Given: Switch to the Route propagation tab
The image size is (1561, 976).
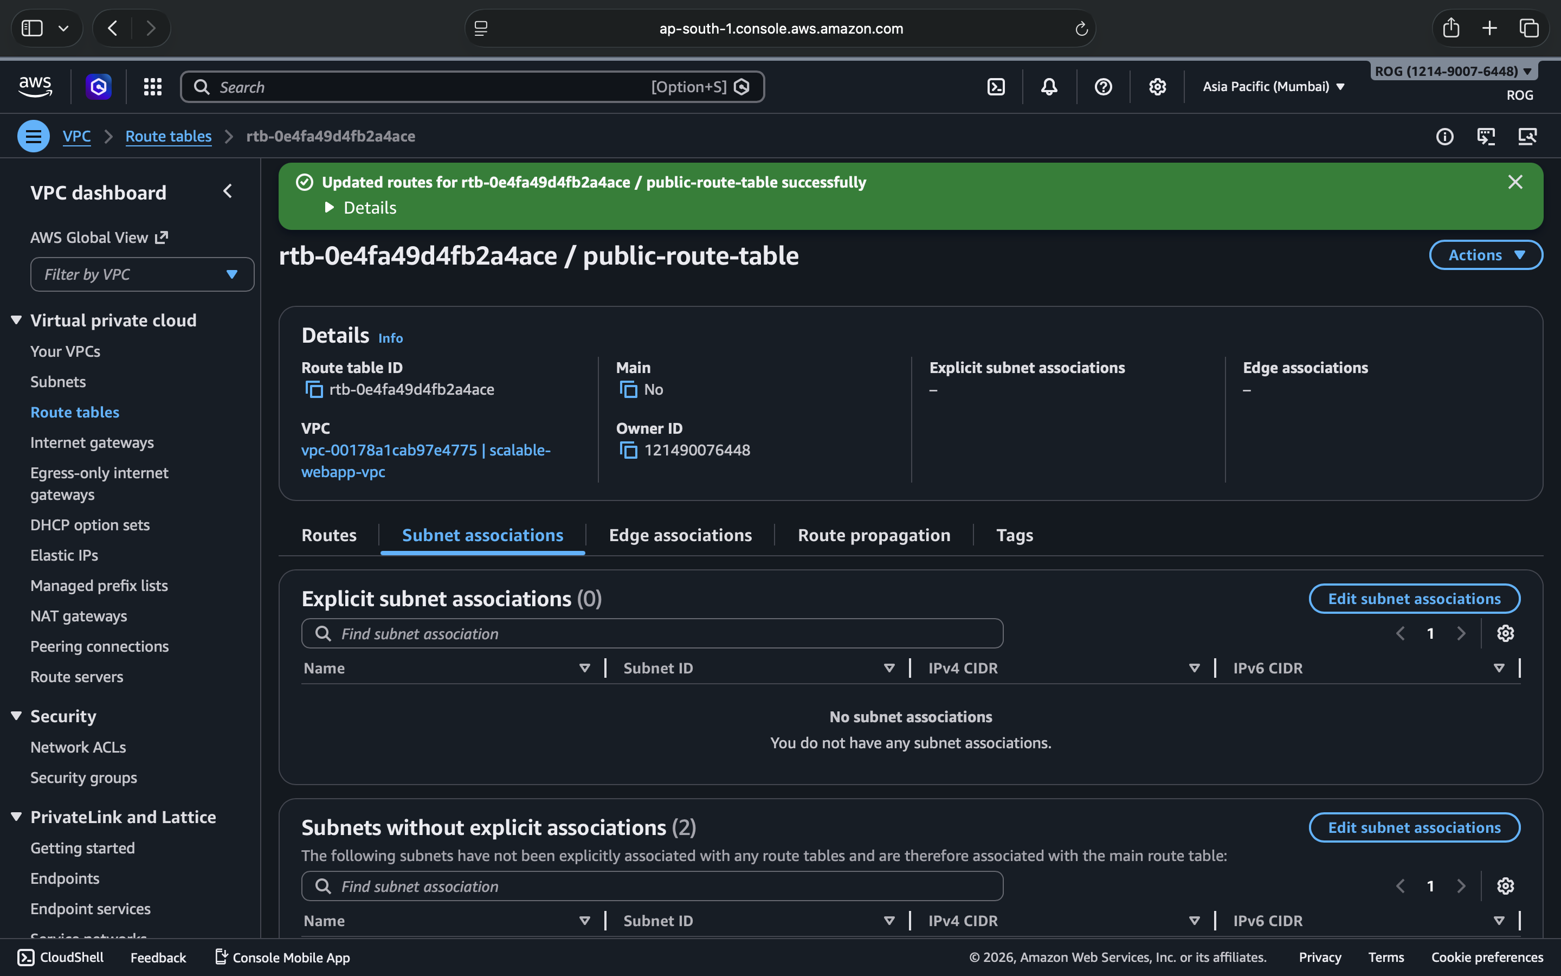Looking at the screenshot, I should (873, 535).
